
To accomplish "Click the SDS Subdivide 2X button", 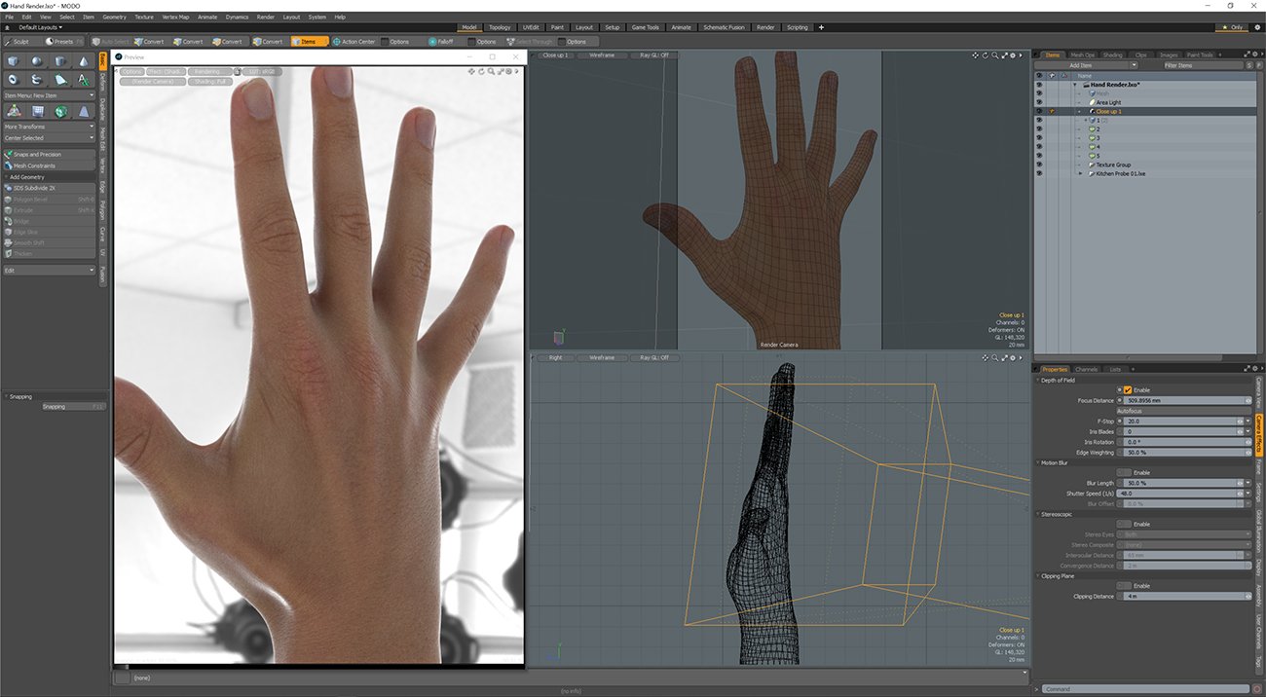I will [x=49, y=188].
